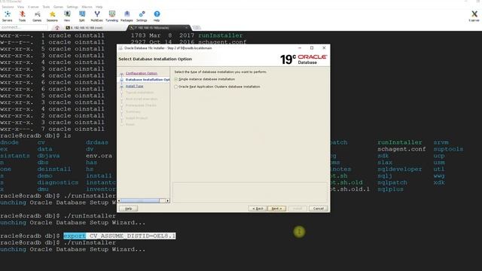
Task: Click sqlpatch directory name in terminal
Action: click(x=392, y=182)
